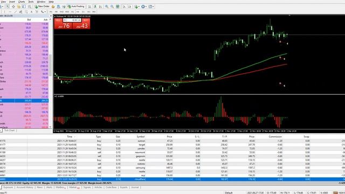Expand the Templates dropdown arrow
The height and width of the screenshot is (194, 345).
[153, 6]
